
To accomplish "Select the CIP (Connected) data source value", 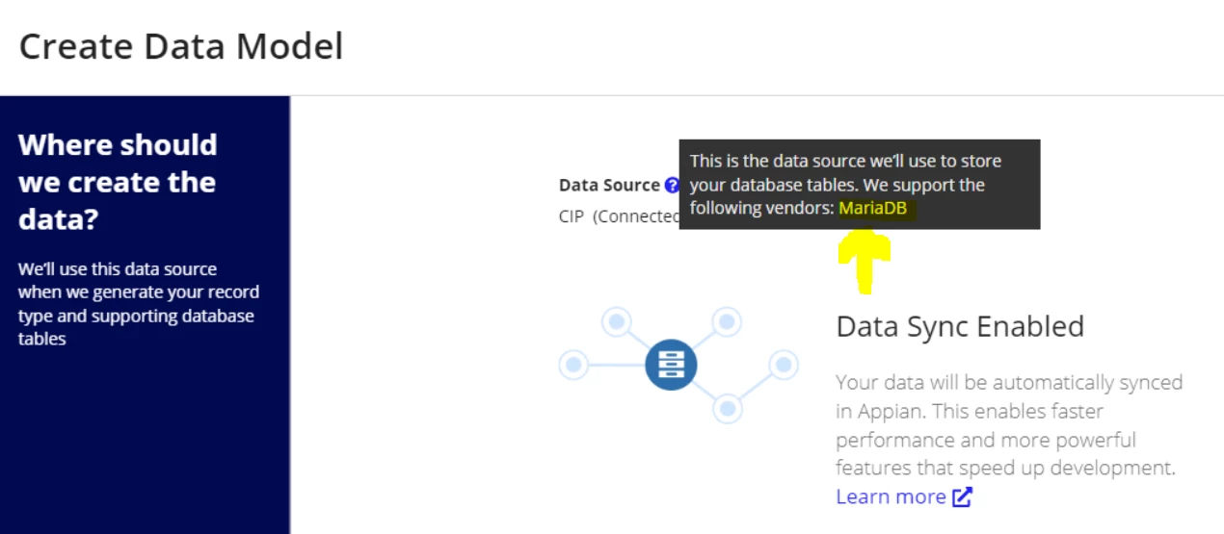I will tap(619, 216).
